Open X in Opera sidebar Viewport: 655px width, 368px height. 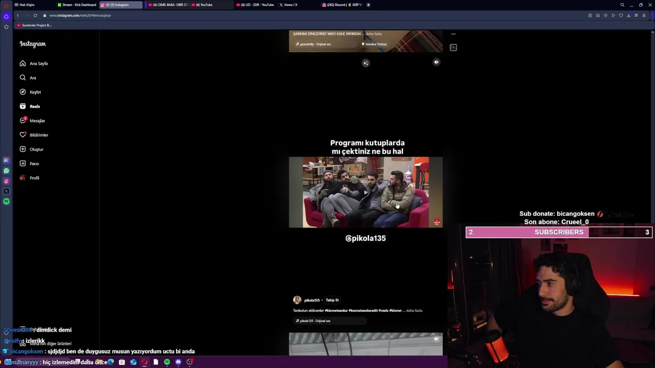point(6,191)
